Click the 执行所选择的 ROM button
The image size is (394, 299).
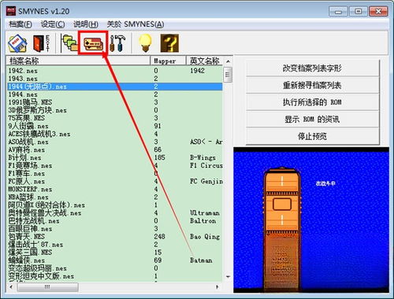(x=313, y=102)
